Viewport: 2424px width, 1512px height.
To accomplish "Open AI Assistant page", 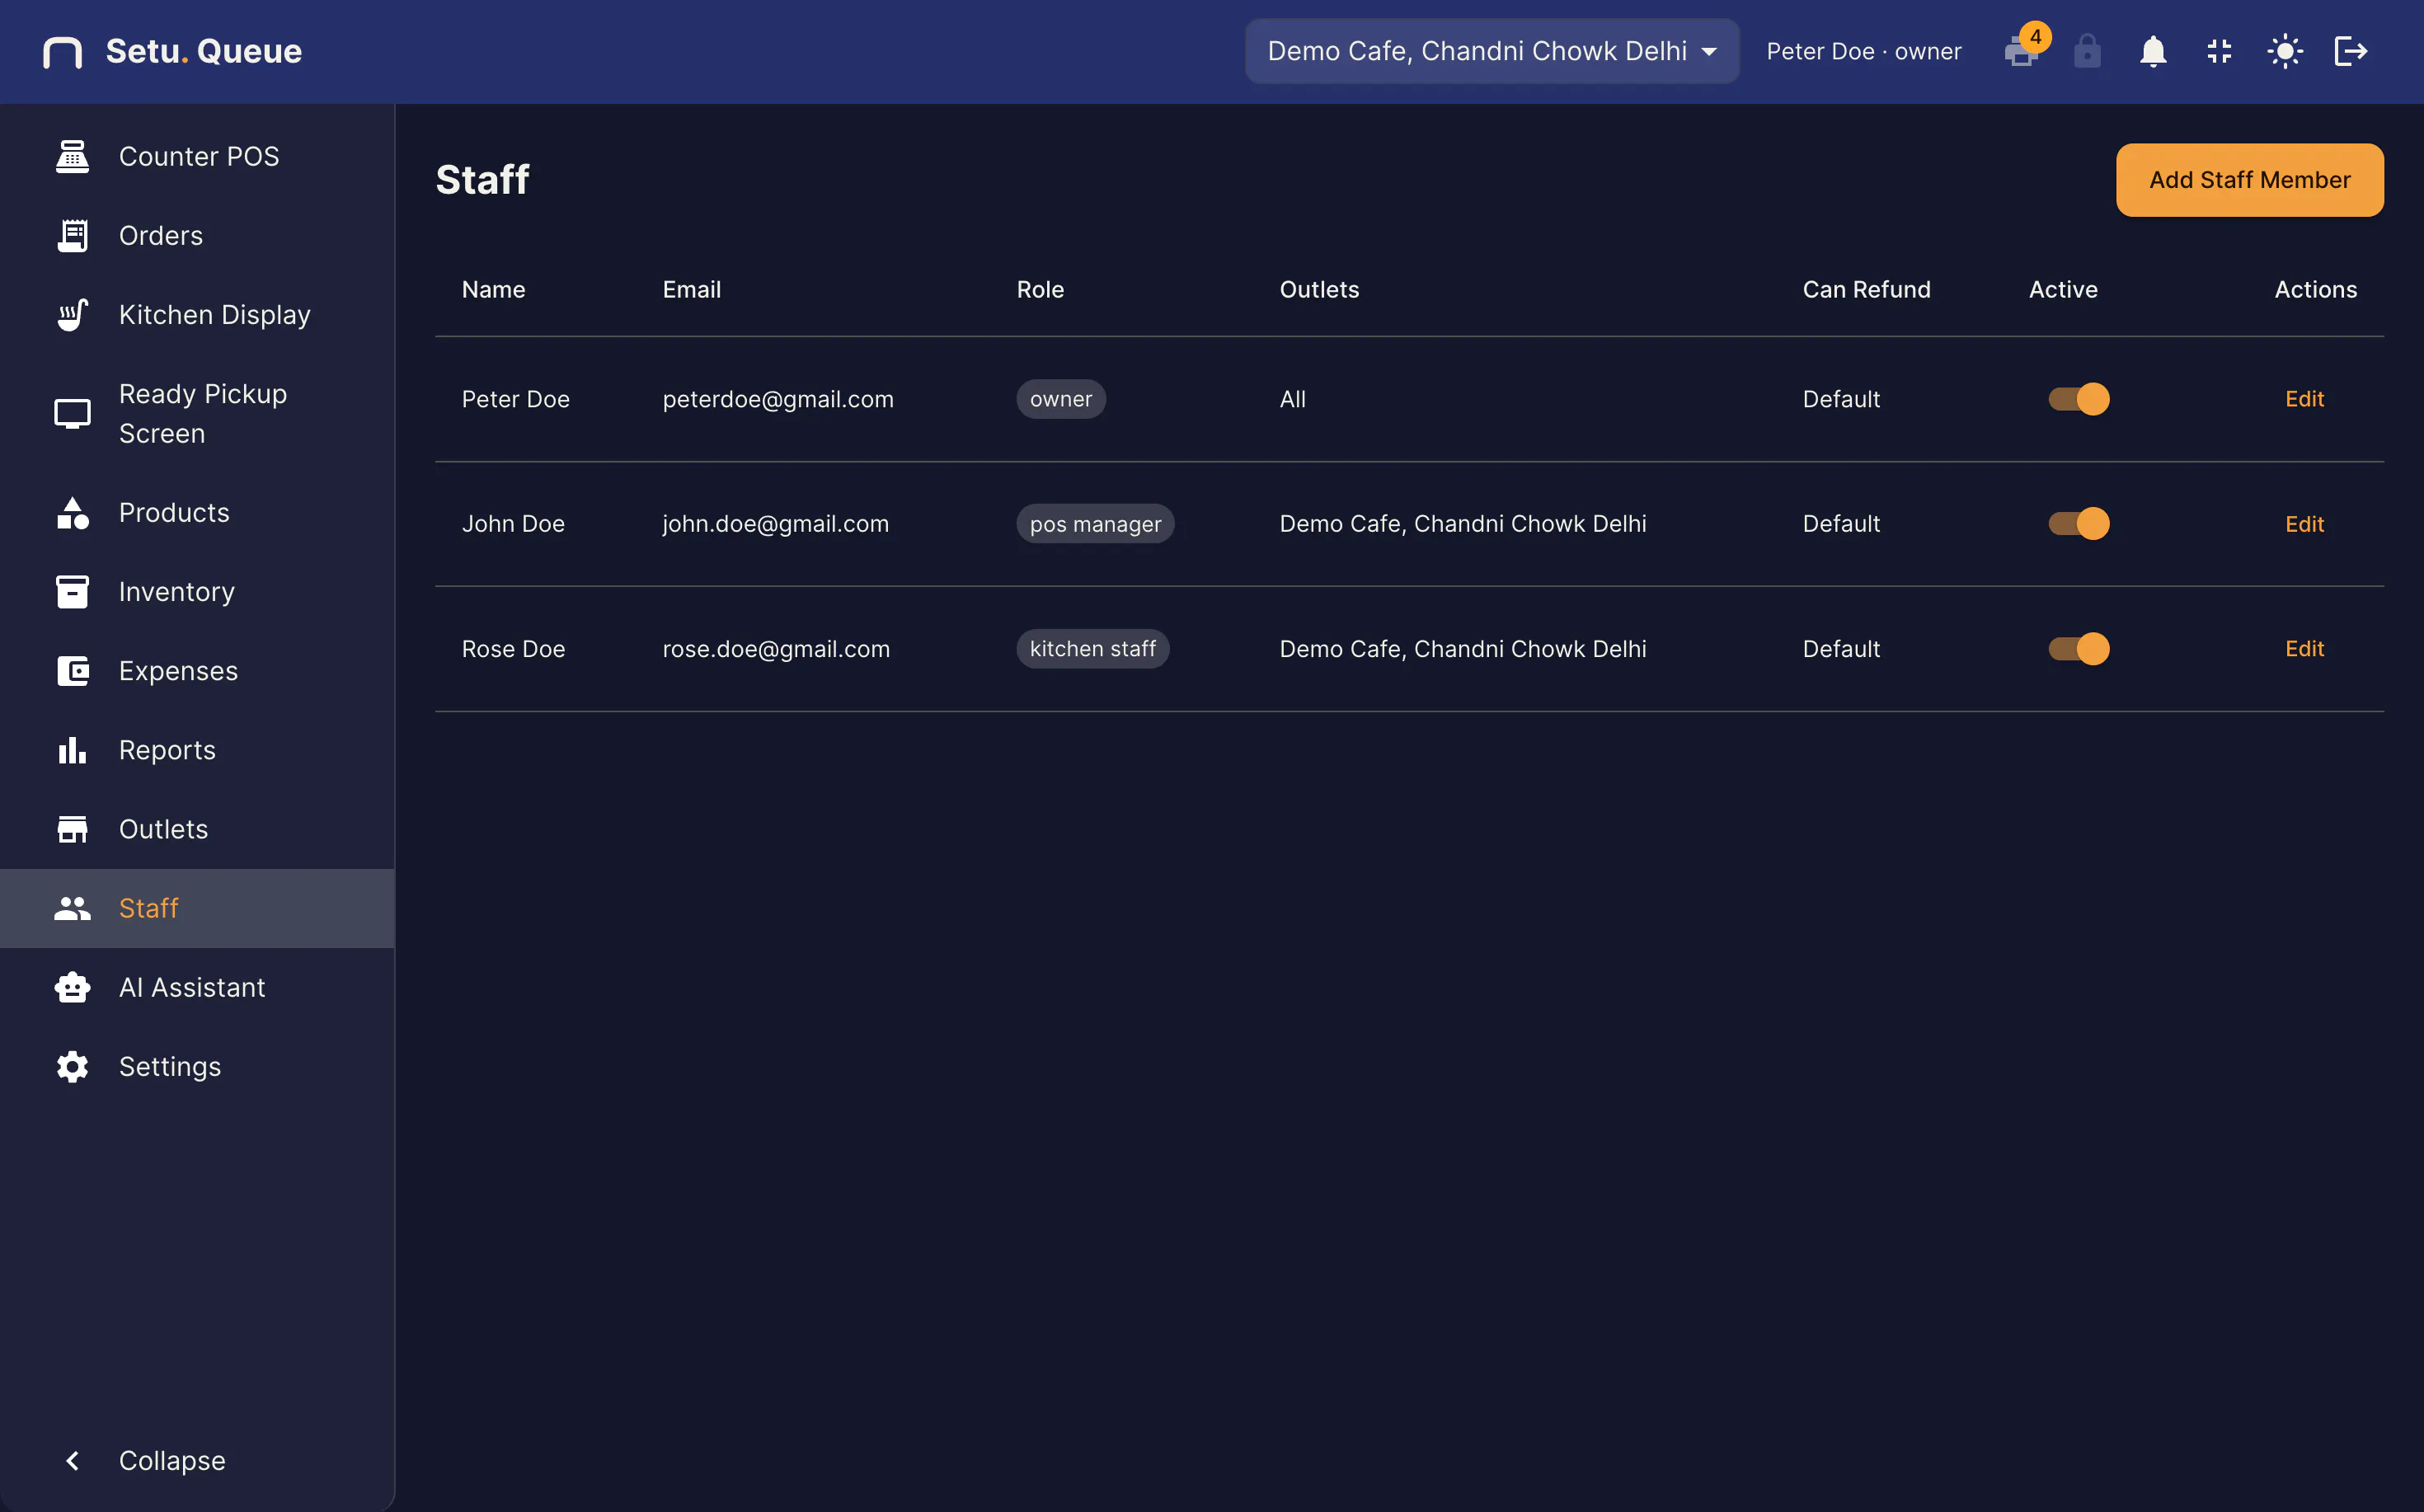I will pyautogui.click(x=197, y=986).
